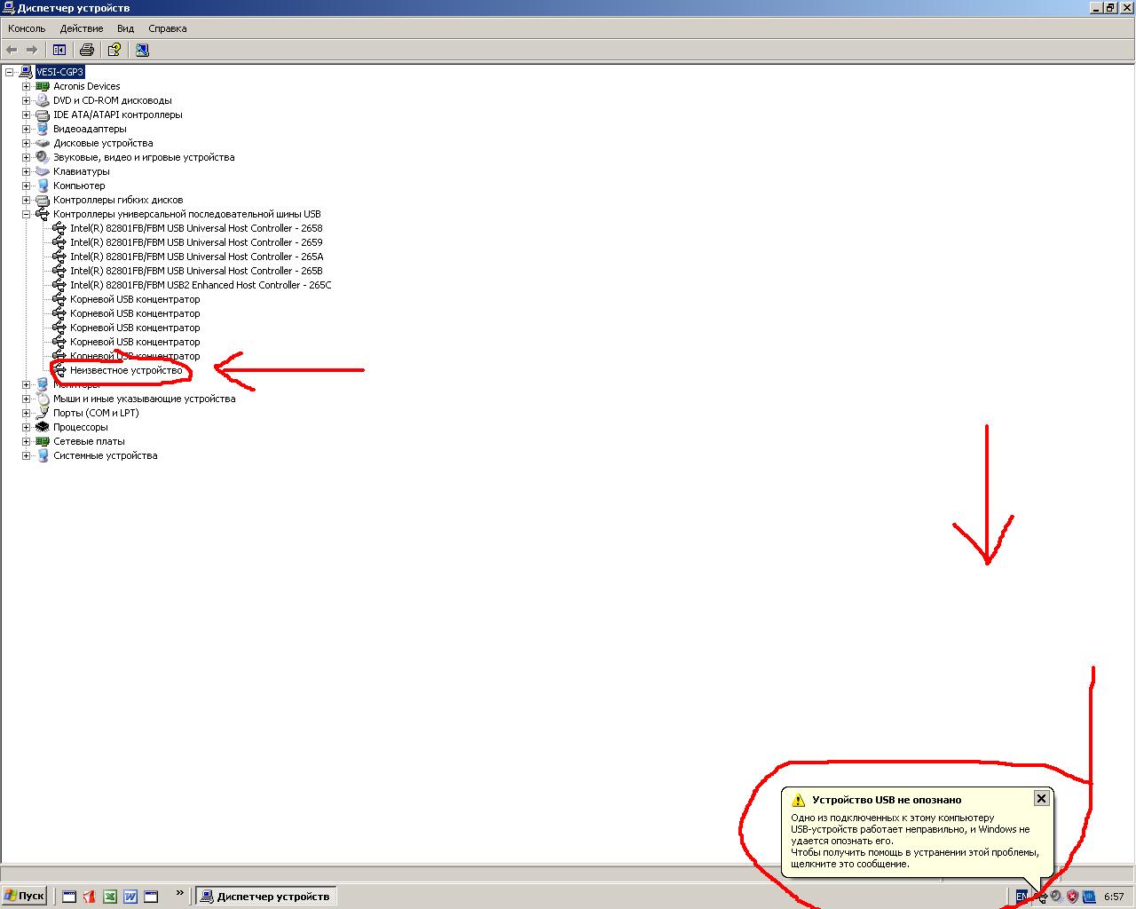Select the IDE ATA/ATAPI контроллеры label
Viewport: 1136px width, 909px height.
coord(118,115)
